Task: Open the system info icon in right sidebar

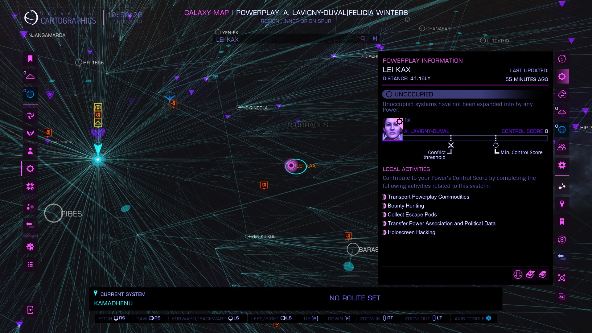Action: pyautogui.click(x=562, y=59)
